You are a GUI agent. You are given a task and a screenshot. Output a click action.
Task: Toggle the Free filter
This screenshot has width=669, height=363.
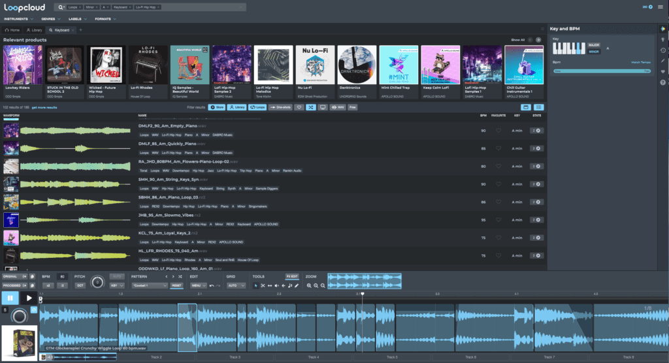(x=352, y=108)
